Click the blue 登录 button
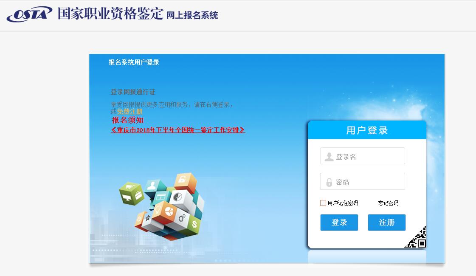Viewport: 476px width, 276px height. click(x=339, y=222)
